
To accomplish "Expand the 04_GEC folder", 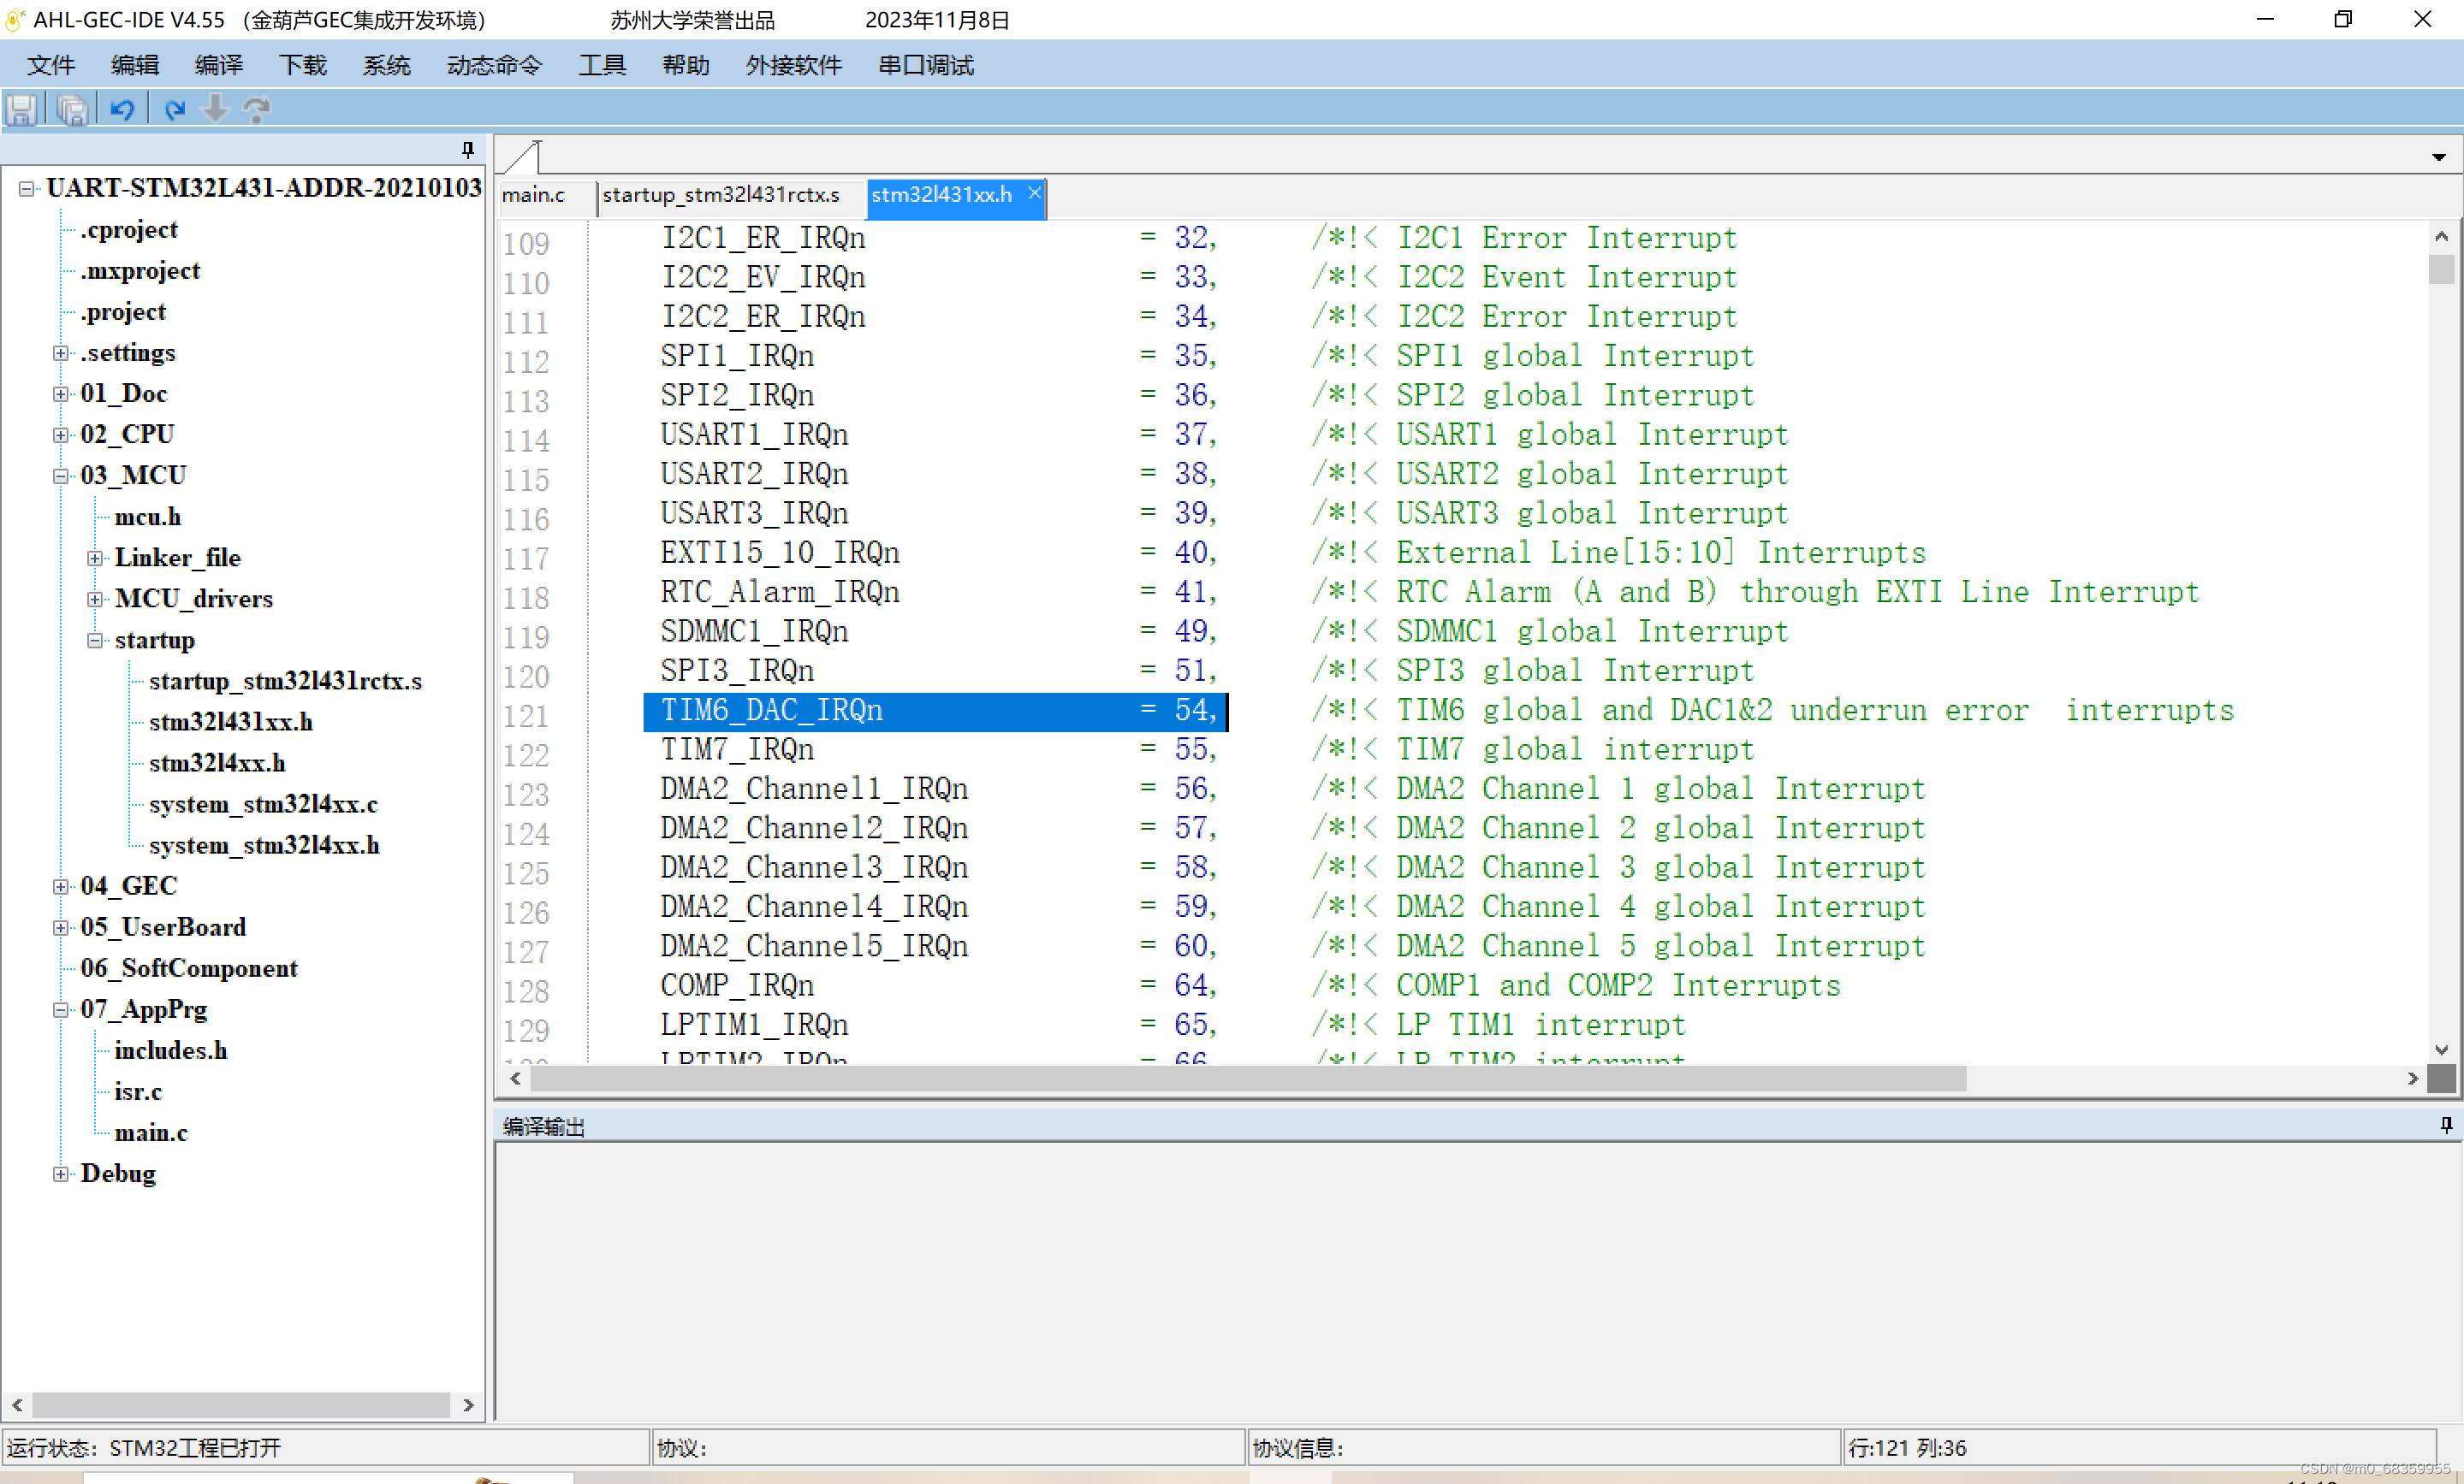I will coord(61,886).
